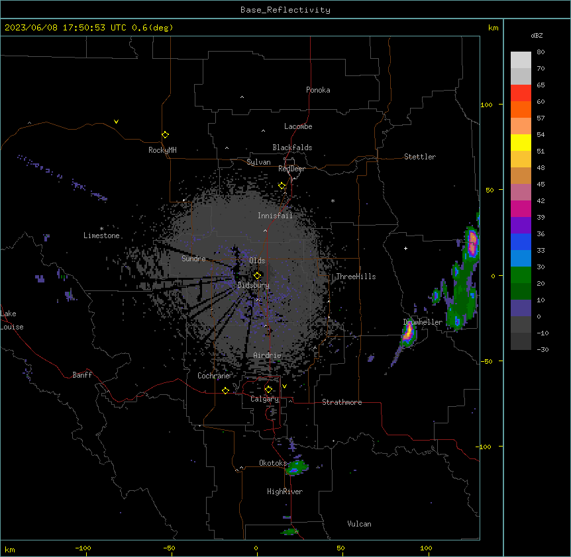This screenshot has width=571, height=557.
Task: Select the indigo 10-0 dBZ swatch
Action: pyautogui.click(x=521, y=308)
